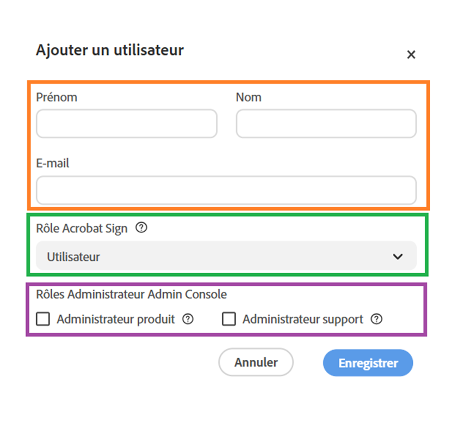The width and height of the screenshot is (452, 423).
Task: Click the Administrateur support label text
Action: pos(302,320)
